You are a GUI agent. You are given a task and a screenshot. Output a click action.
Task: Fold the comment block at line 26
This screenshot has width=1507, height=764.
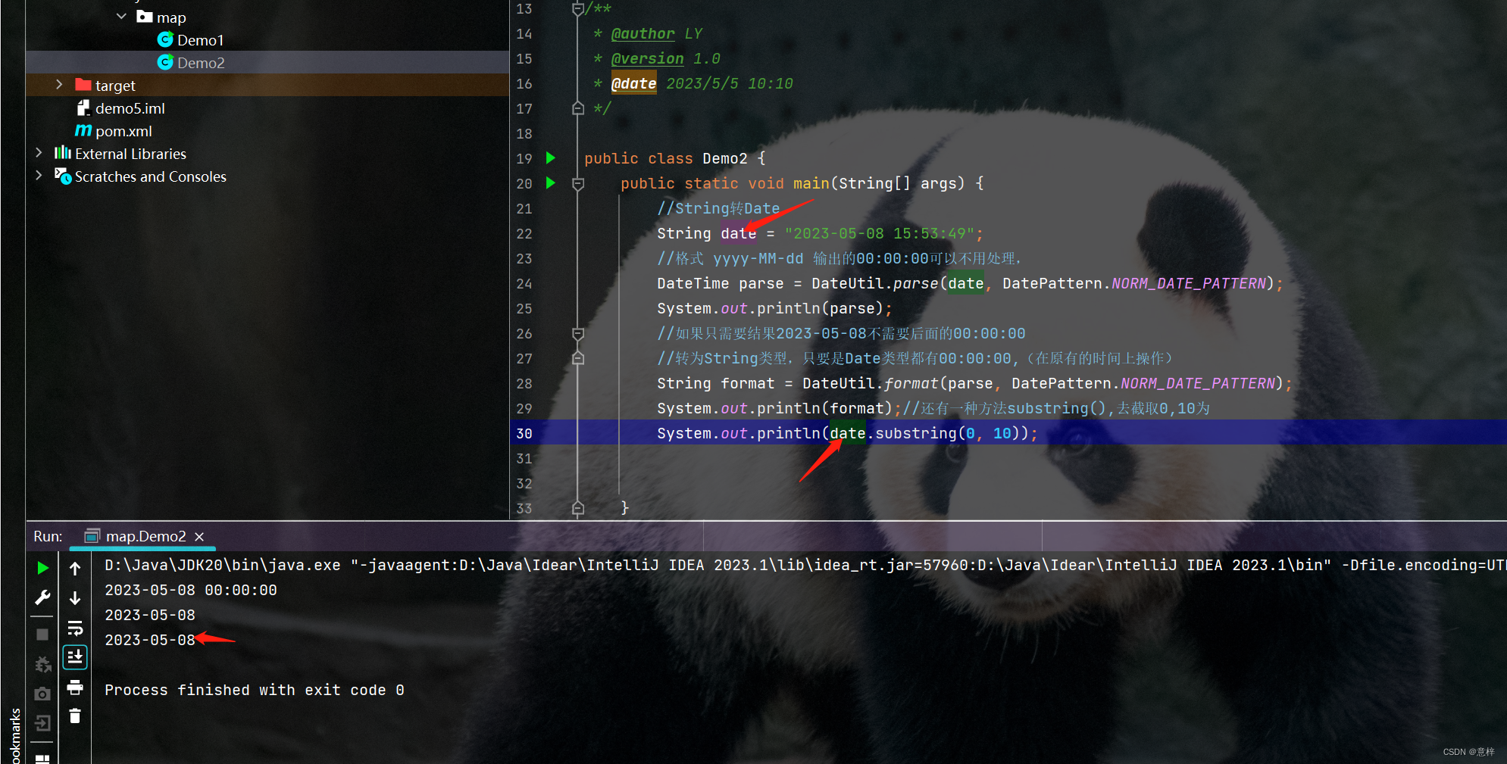(x=578, y=333)
